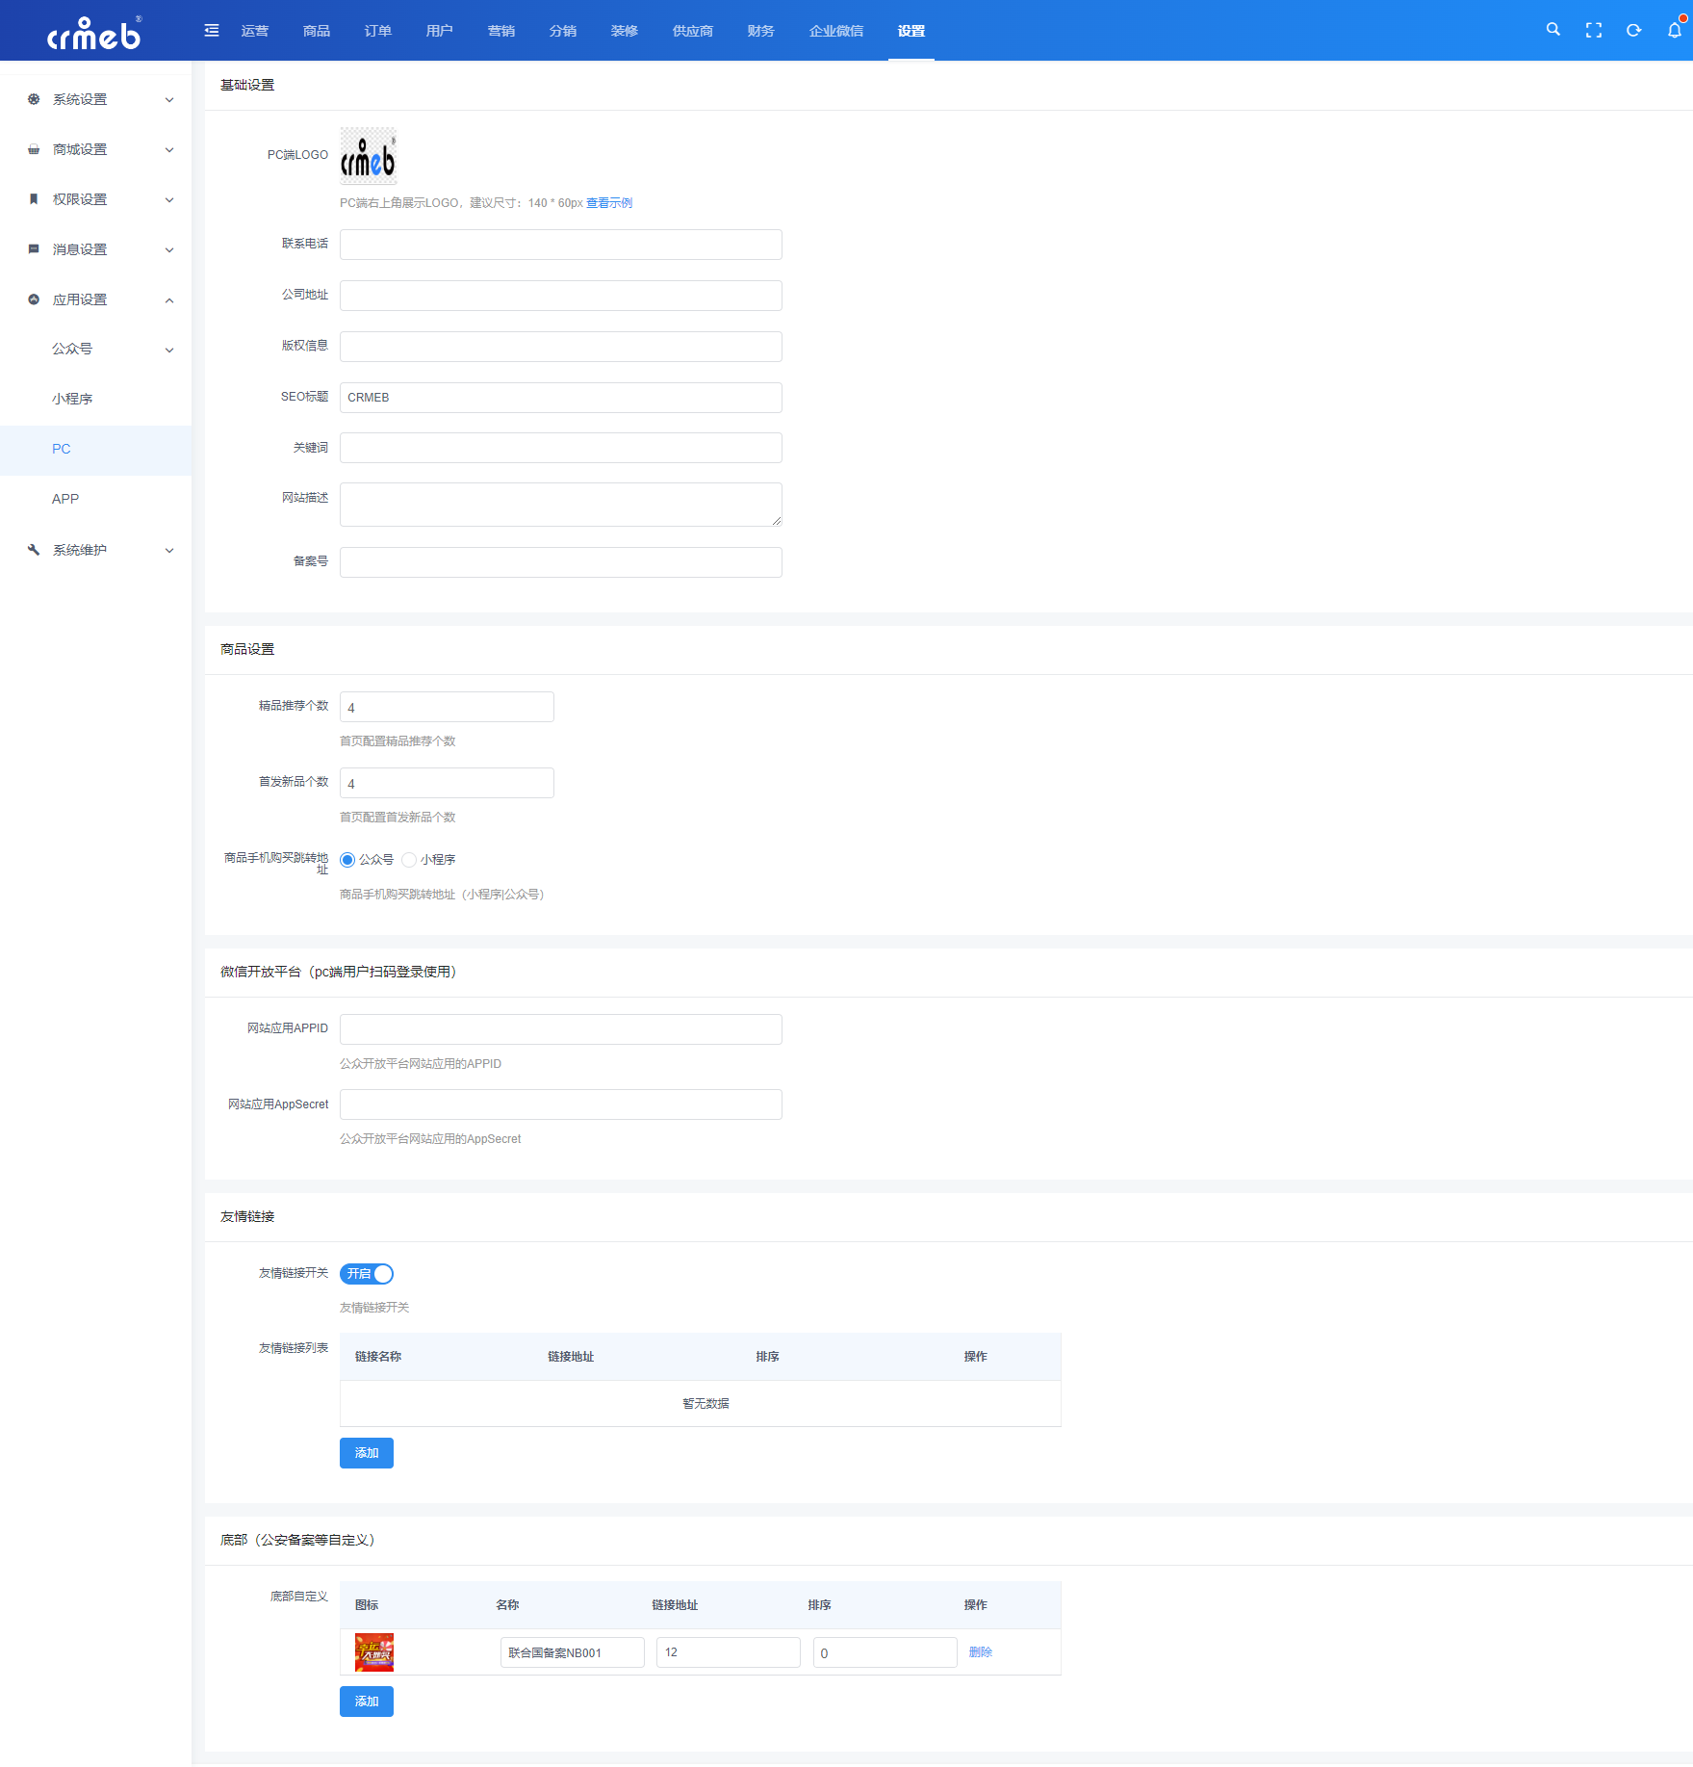Expand the 系统设置 sidebar menu
The height and width of the screenshot is (1767, 1693).
pos(96,99)
